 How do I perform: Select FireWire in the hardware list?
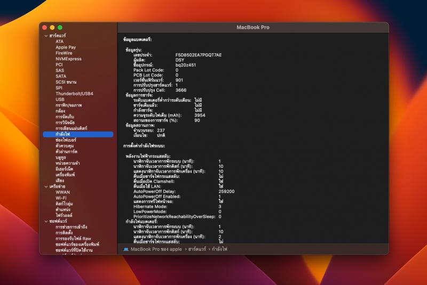click(x=64, y=53)
